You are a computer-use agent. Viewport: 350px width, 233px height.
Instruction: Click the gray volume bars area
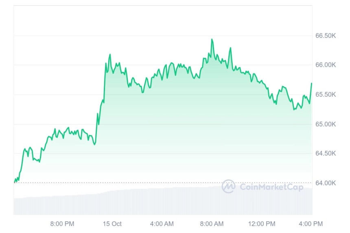163,202
